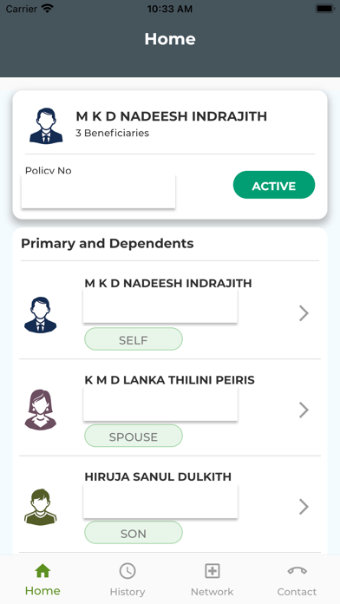Open the Network plus icon

click(x=212, y=571)
